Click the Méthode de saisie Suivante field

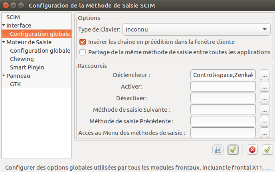223,110
